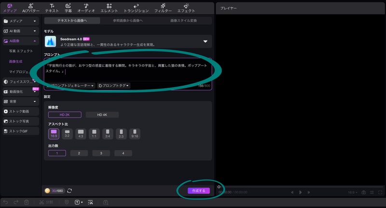Image resolution: width=386 pixels, height=208 pixels.
Task: Click the undo arrow in bottom toolbar
Action: [5, 202]
